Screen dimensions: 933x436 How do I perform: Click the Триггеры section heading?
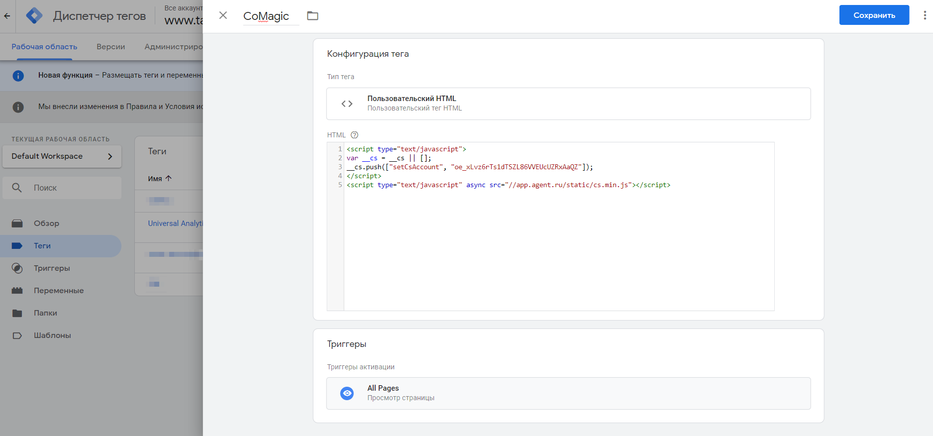[346, 344]
